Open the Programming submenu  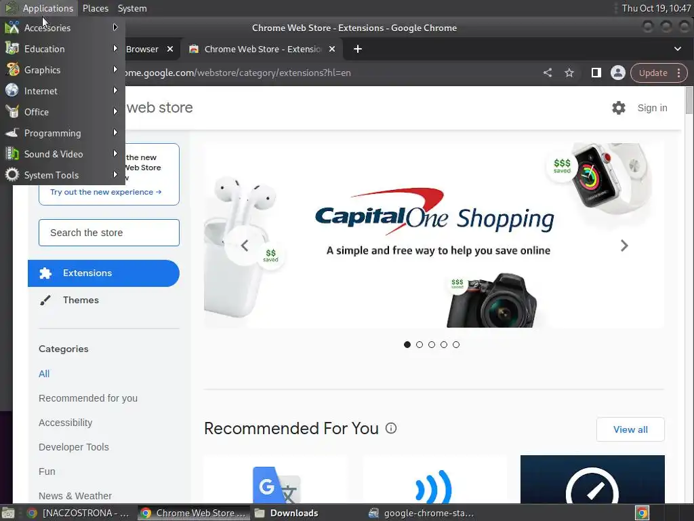[x=62, y=133]
